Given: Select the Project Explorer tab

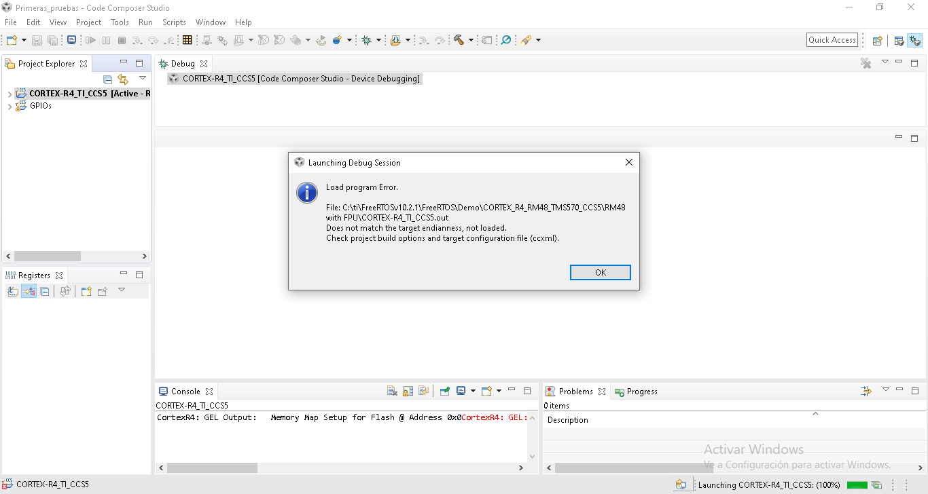Looking at the screenshot, I should (46, 64).
